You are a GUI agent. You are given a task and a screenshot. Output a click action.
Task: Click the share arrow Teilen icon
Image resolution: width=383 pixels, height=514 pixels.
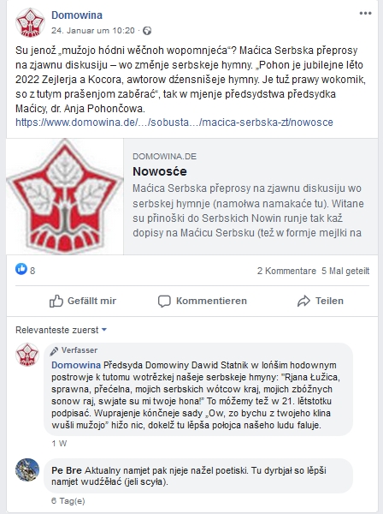tap(303, 301)
